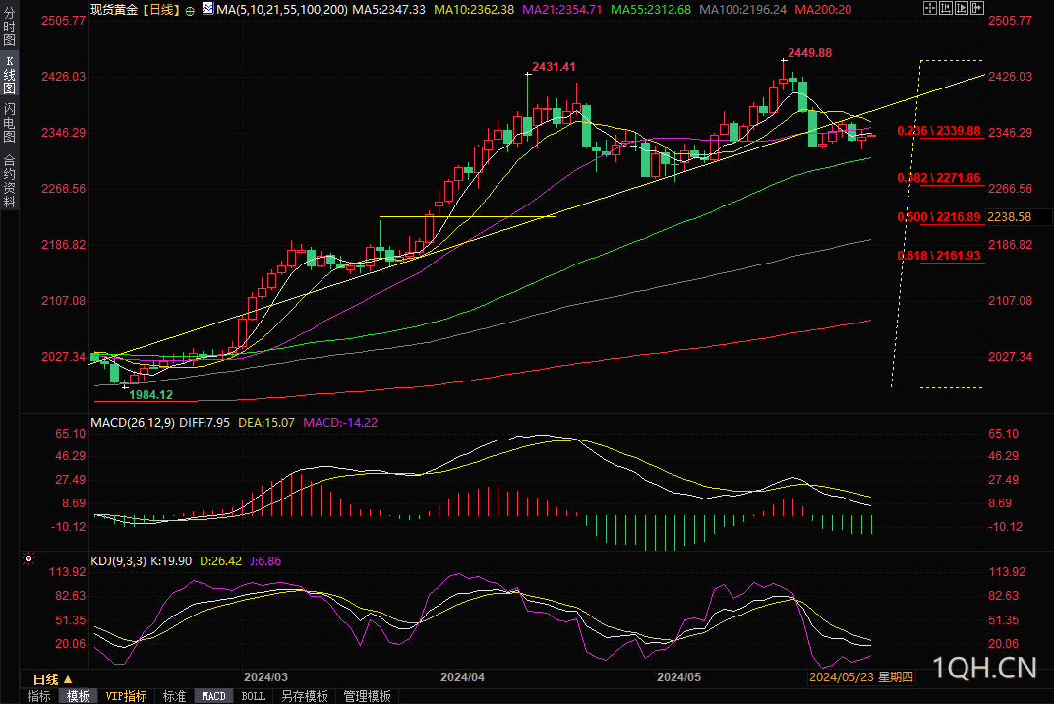Image resolution: width=1054 pixels, height=704 pixels.
Task: Click the 0.236 \ 2339.88 Fibonacci level
Action: click(x=939, y=131)
